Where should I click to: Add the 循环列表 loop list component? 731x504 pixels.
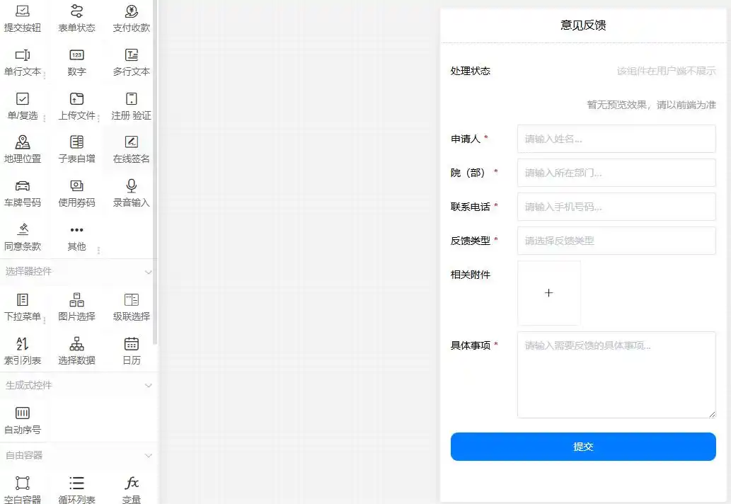pos(77,490)
